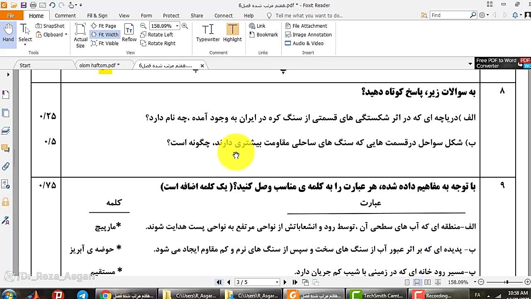
Task: Choose the Highlight tool
Action: (232, 33)
